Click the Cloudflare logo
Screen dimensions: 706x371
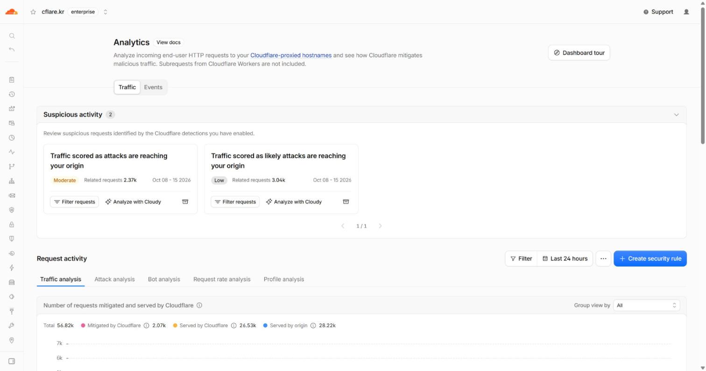[11, 12]
